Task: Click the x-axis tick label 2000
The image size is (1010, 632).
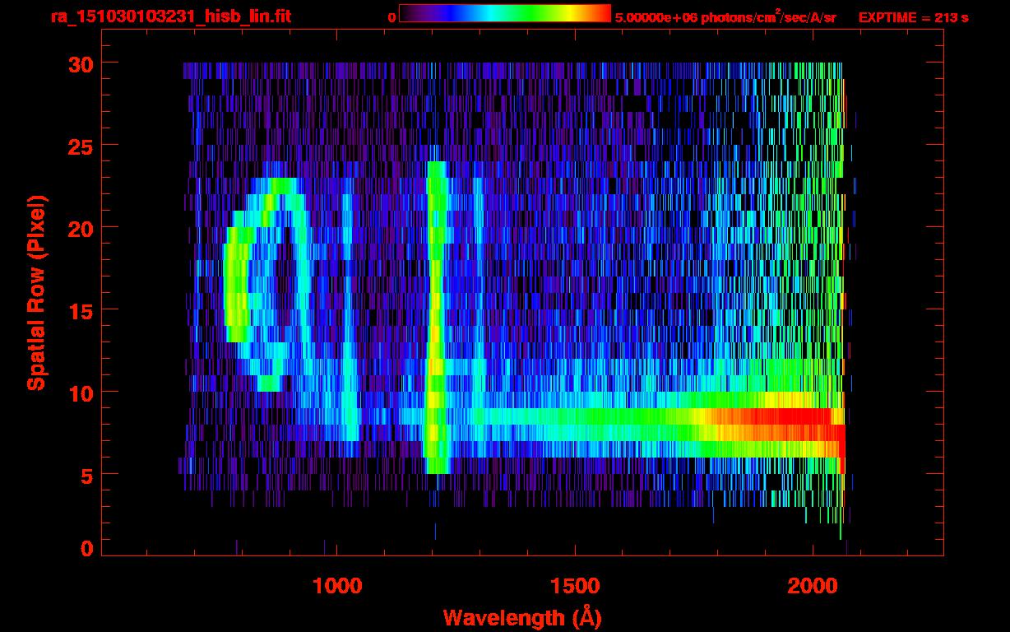Action: tap(812, 585)
